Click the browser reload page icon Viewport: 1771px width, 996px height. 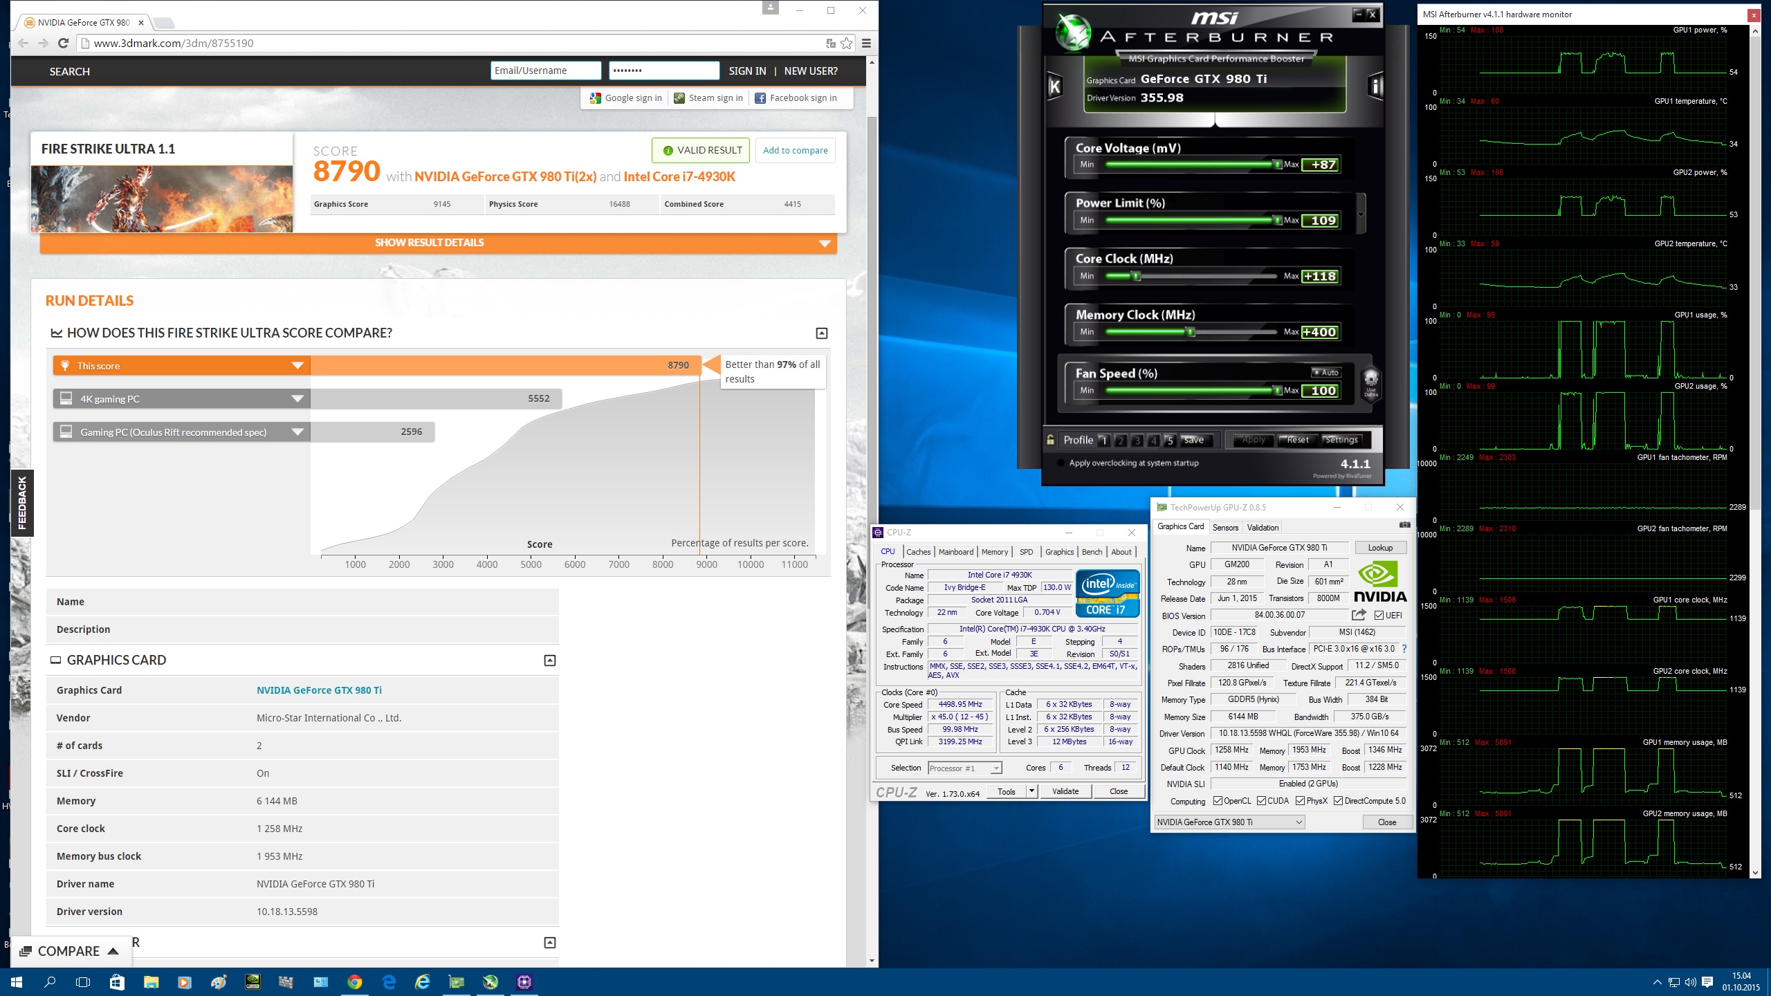point(63,43)
